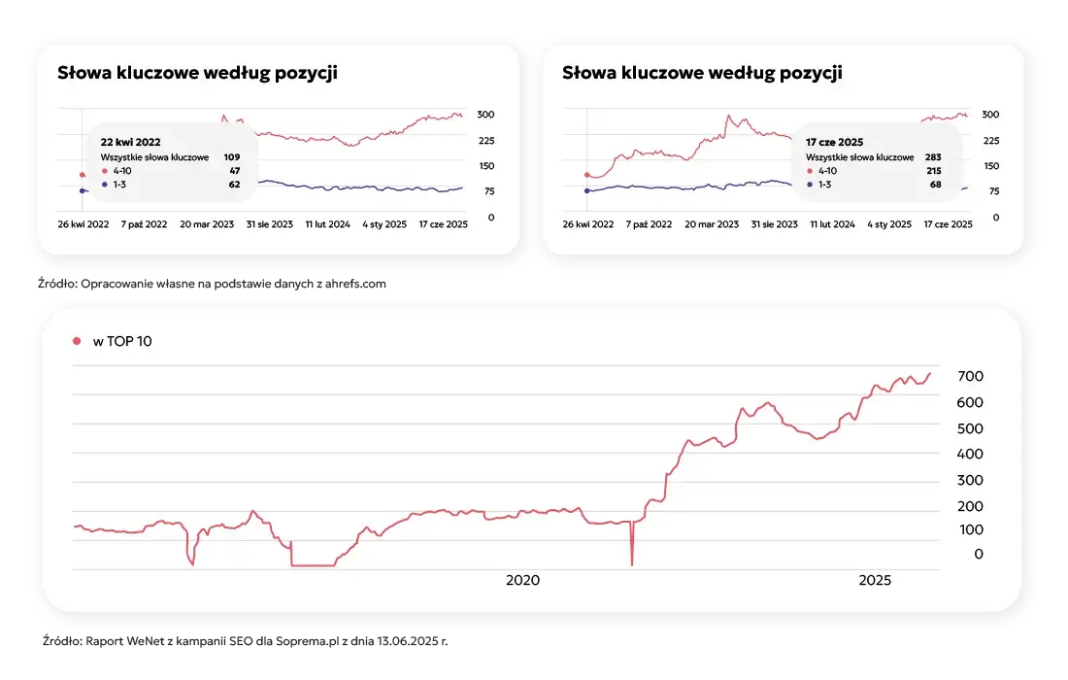Image resolution: width=1068 pixels, height=680 pixels.
Task: Click the '22 kwi 2022' tooltip date header
Action: (x=131, y=141)
